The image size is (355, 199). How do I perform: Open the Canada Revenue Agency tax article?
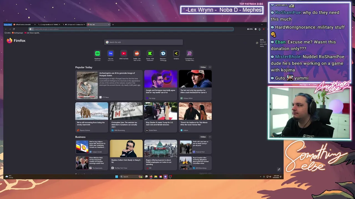point(126,117)
